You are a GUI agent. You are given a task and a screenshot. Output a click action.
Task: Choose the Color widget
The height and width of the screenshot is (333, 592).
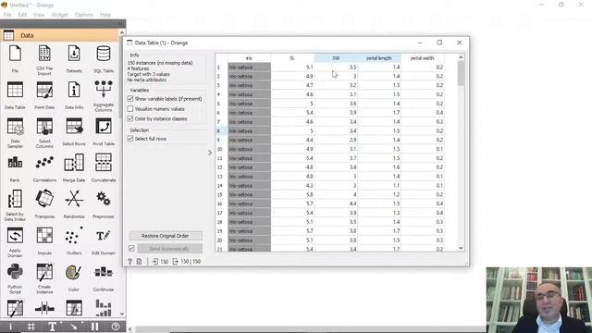74,272
